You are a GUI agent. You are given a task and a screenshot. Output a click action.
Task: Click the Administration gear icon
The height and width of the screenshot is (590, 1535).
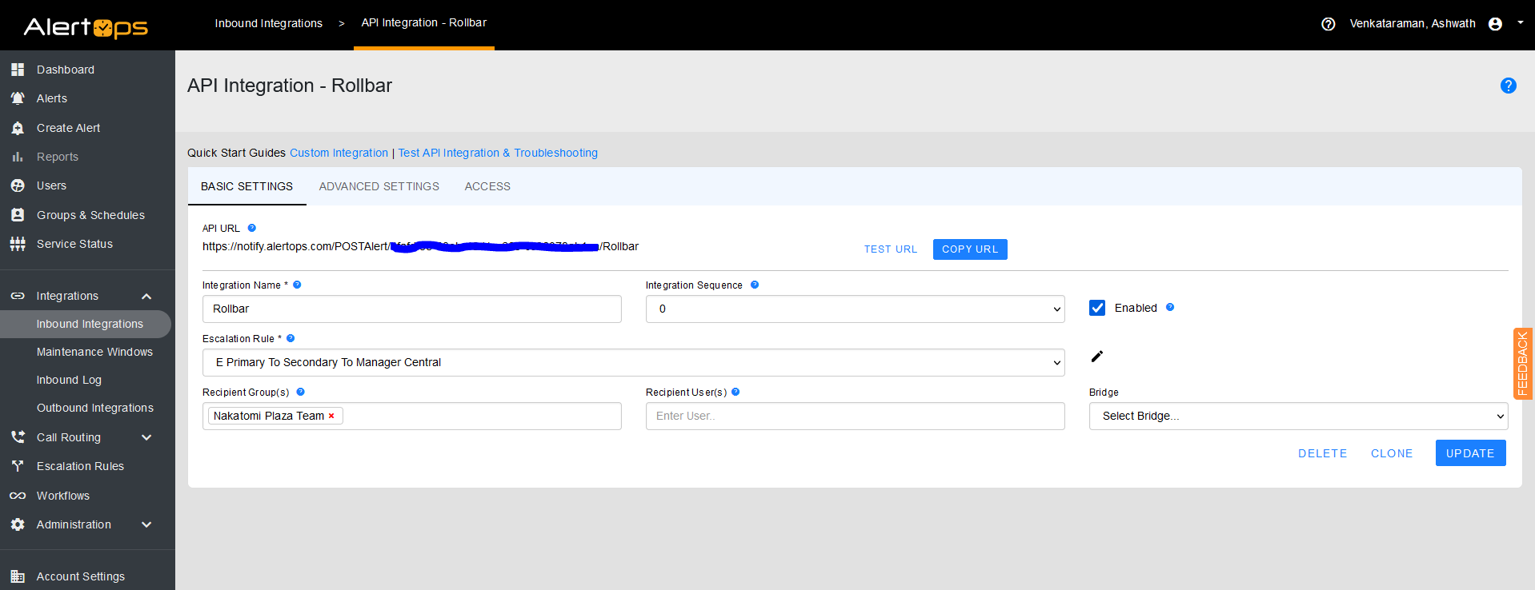(x=18, y=524)
